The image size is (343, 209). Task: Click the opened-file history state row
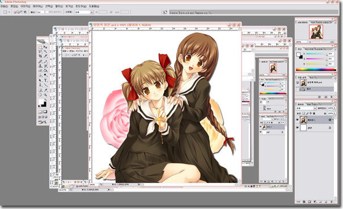tap(315, 89)
